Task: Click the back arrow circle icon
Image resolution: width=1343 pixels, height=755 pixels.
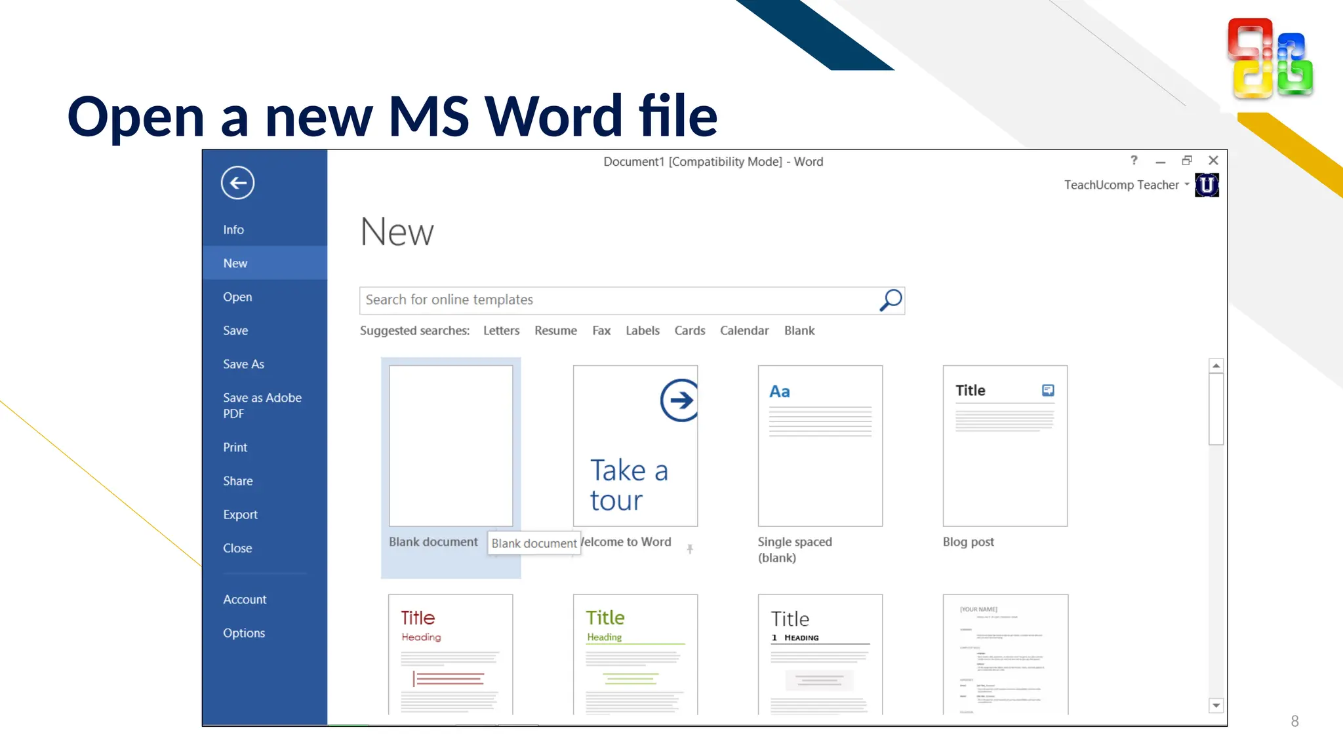Action: (x=237, y=183)
